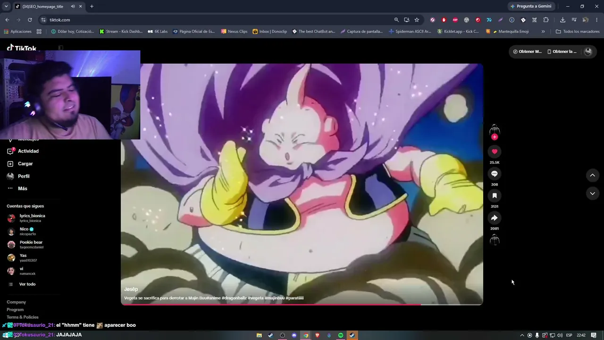Expand the Program footer section

point(15,310)
